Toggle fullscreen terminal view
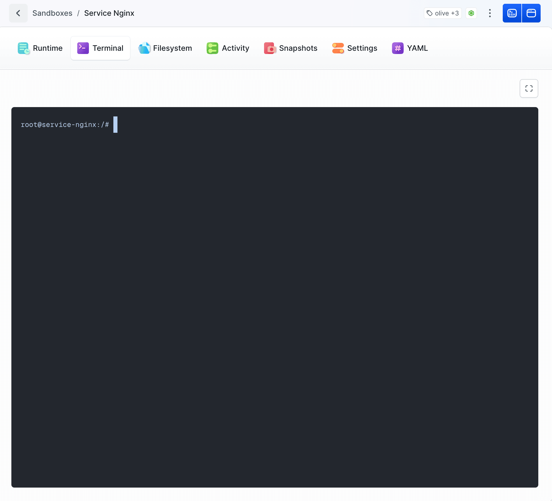The height and width of the screenshot is (501, 552). click(x=529, y=88)
